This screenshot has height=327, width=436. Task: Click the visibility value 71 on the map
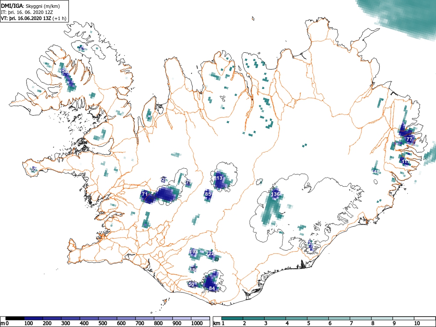pyautogui.click(x=145, y=194)
